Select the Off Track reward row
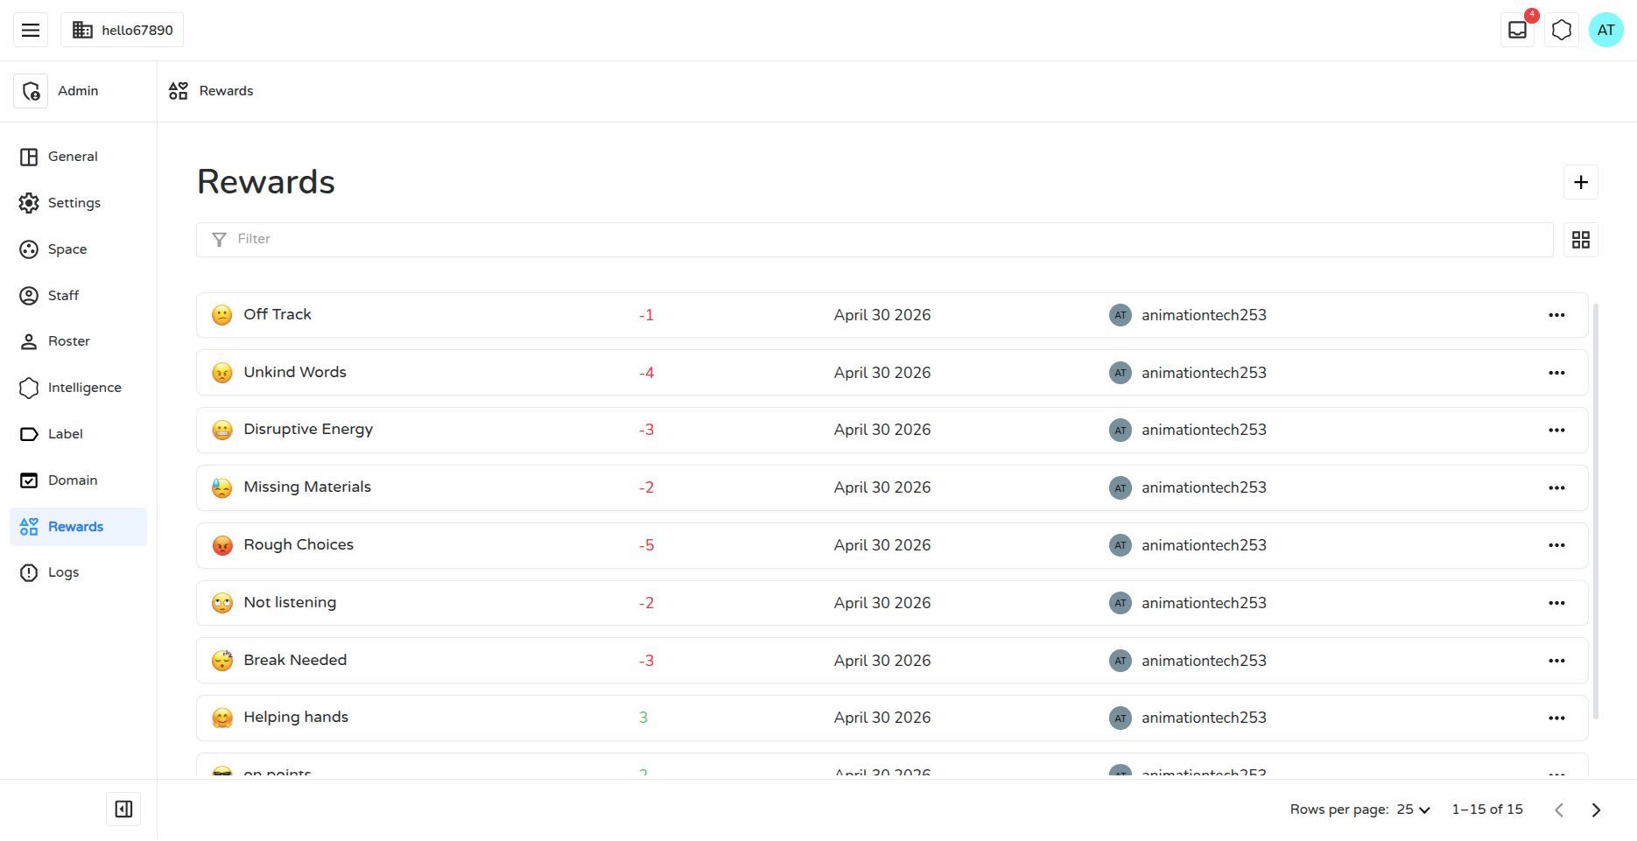This screenshot has height=841, width=1637. click(x=892, y=315)
